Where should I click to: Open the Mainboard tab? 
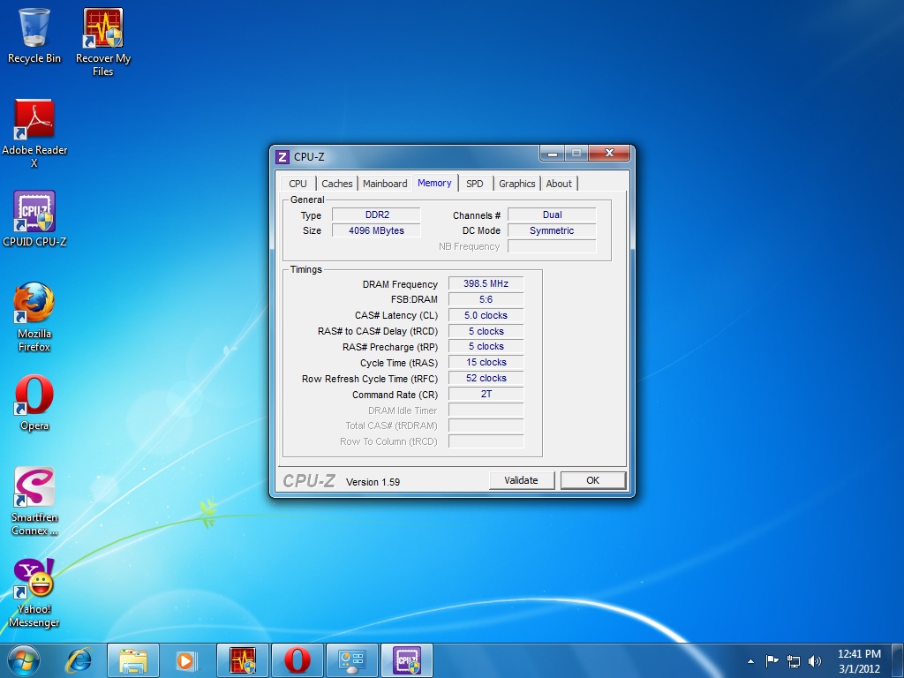[x=385, y=184]
